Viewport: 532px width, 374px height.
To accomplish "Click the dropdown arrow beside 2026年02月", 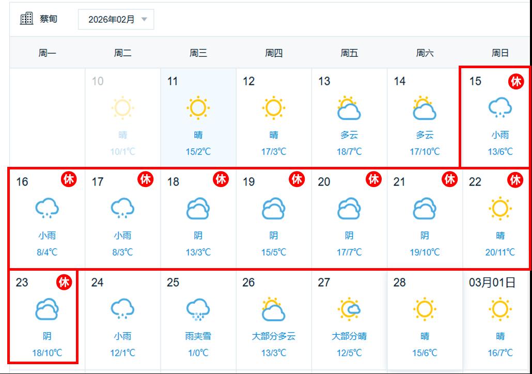I will tap(144, 20).
